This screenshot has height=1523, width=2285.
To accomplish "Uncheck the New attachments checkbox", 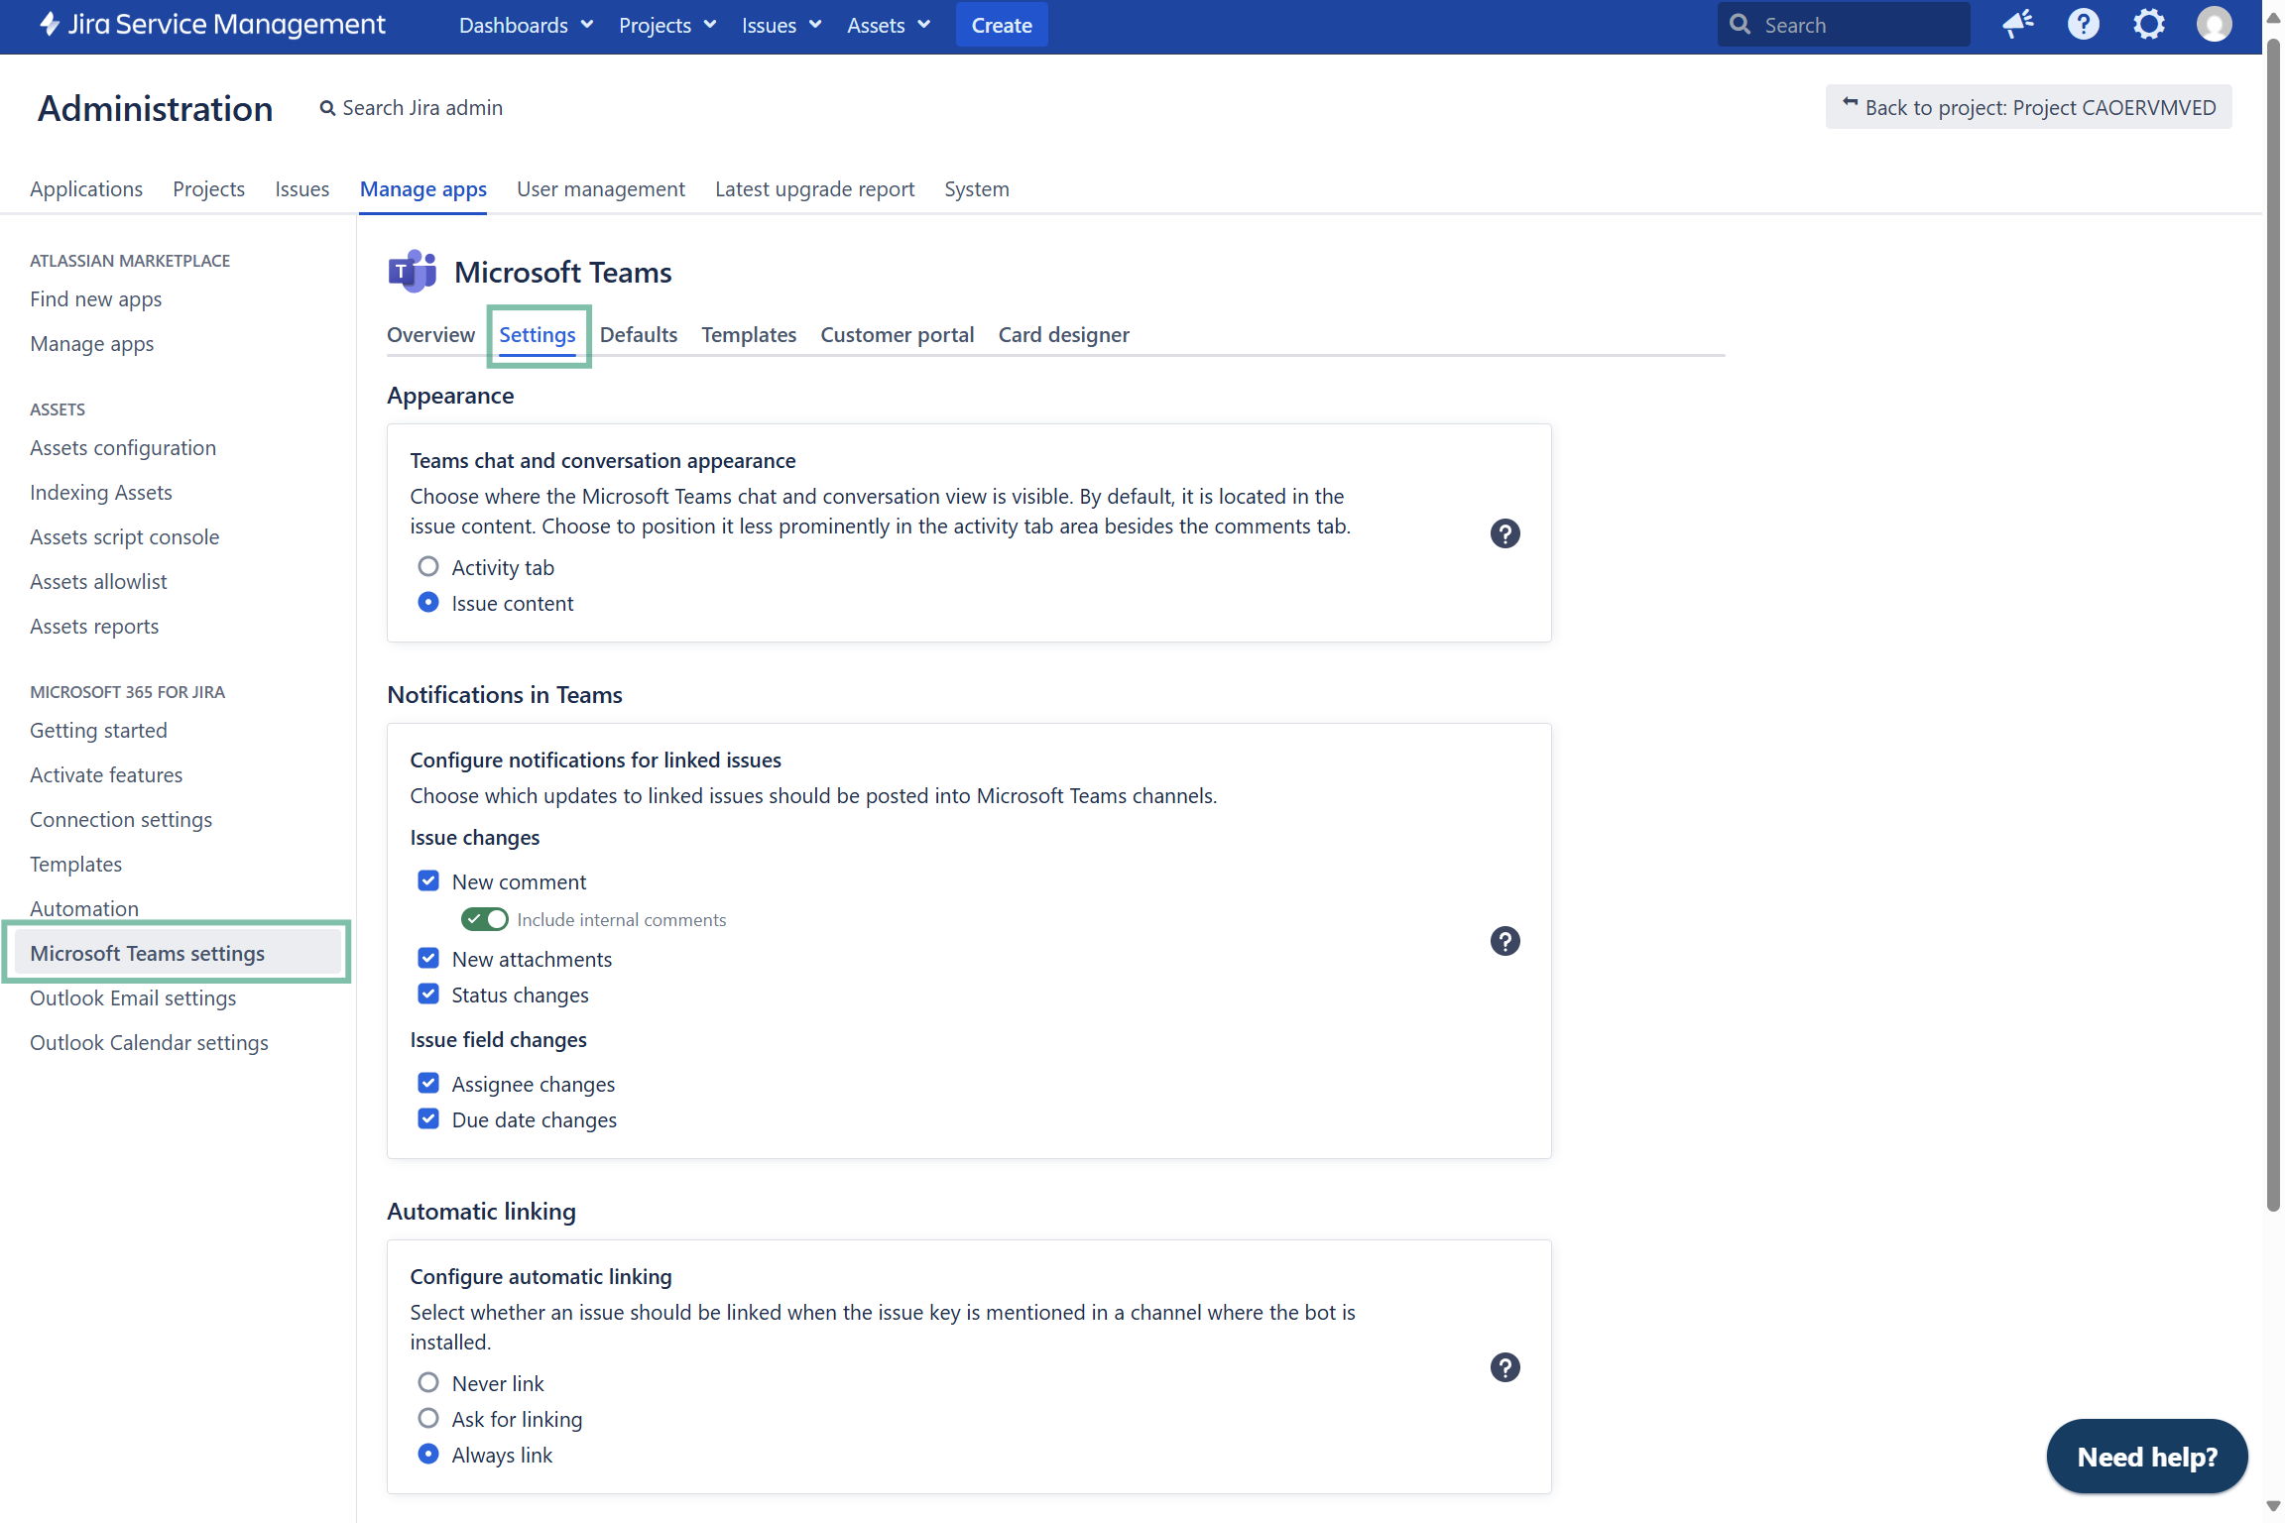I will click(x=428, y=958).
